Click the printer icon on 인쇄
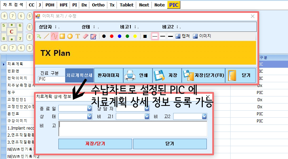The image size is (288, 159). point(130,75)
